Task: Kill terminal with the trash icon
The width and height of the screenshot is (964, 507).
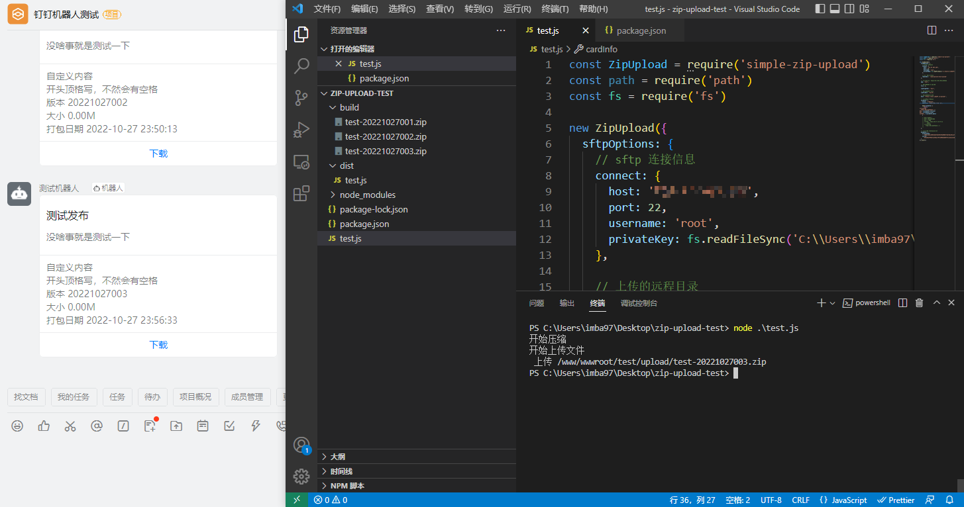Action: click(x=919, y=302)
